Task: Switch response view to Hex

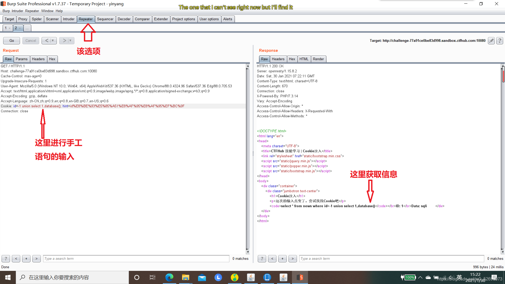Action: tap(292, 59)
